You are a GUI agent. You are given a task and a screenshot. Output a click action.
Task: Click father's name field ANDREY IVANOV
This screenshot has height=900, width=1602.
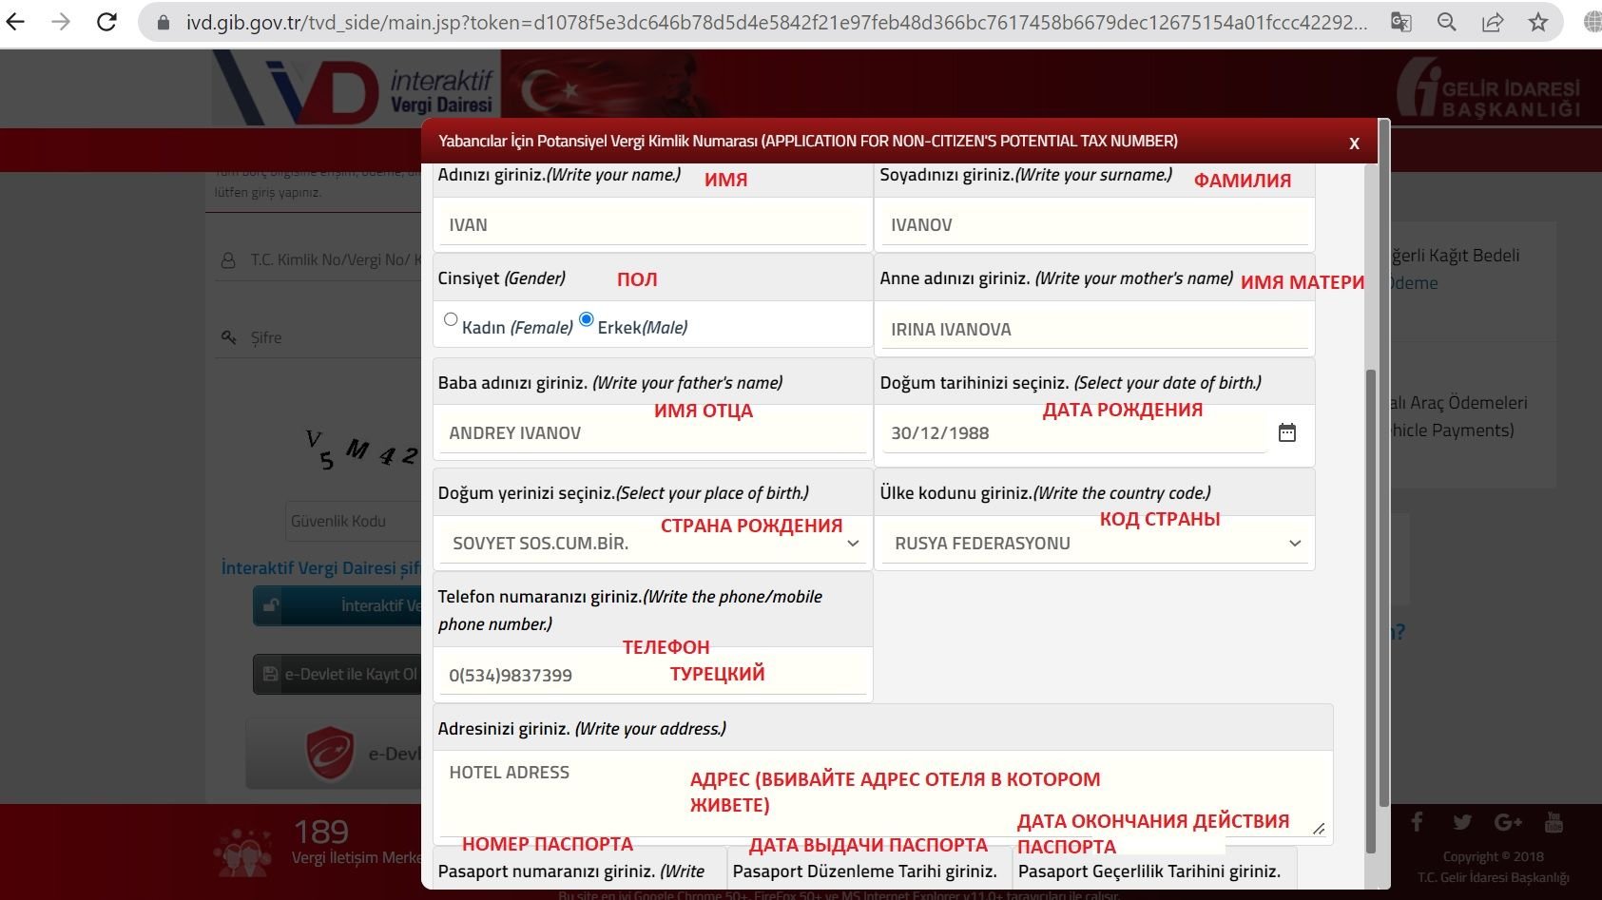click(652, 433)
